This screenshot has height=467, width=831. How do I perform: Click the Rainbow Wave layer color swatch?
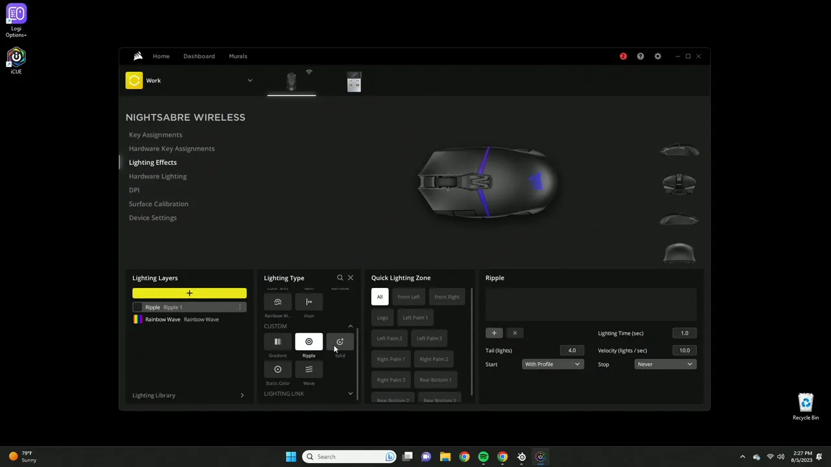click(137, 319)
